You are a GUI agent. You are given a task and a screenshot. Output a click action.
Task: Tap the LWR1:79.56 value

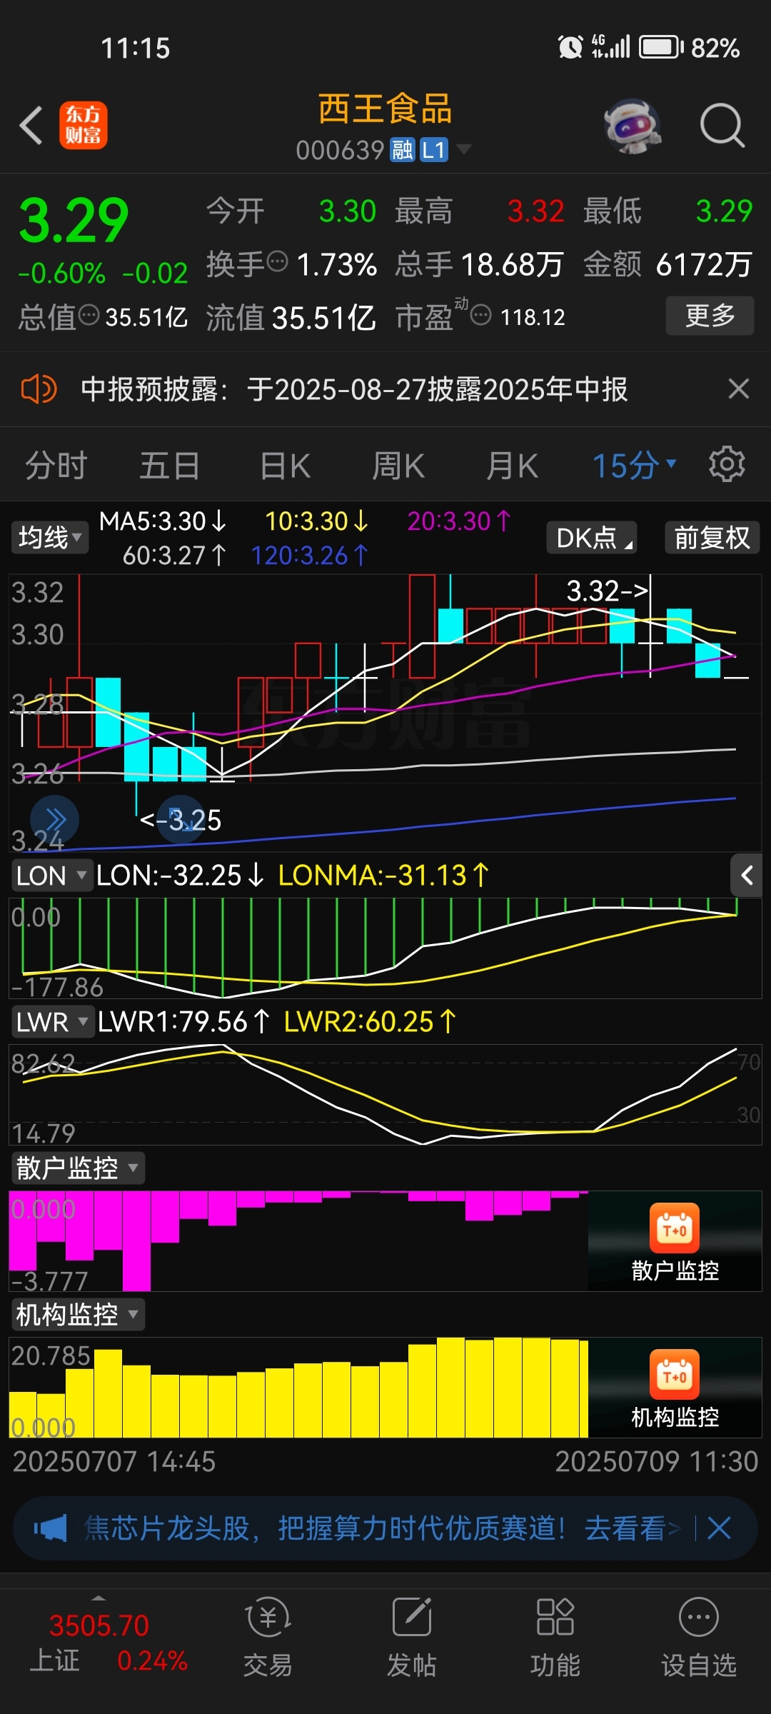[183, 1022]
